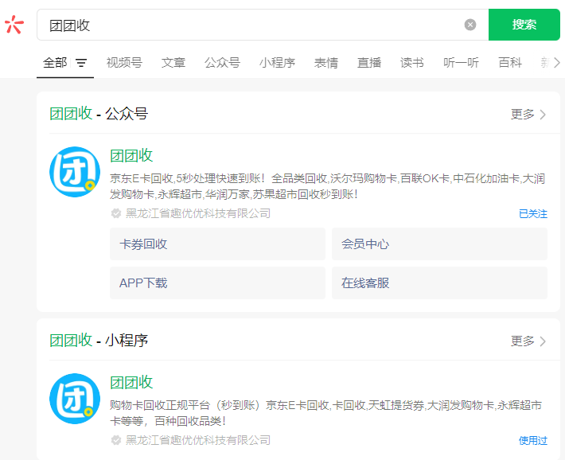The height and width of the screenshot is (460, 565).
Task: Expand 更多 in the 公众号 section
Action: 528,114
